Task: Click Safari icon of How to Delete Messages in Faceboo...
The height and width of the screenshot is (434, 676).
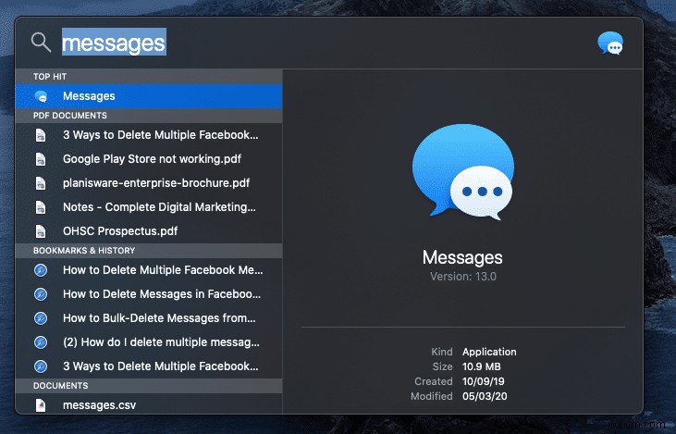Action: point(41,294)
